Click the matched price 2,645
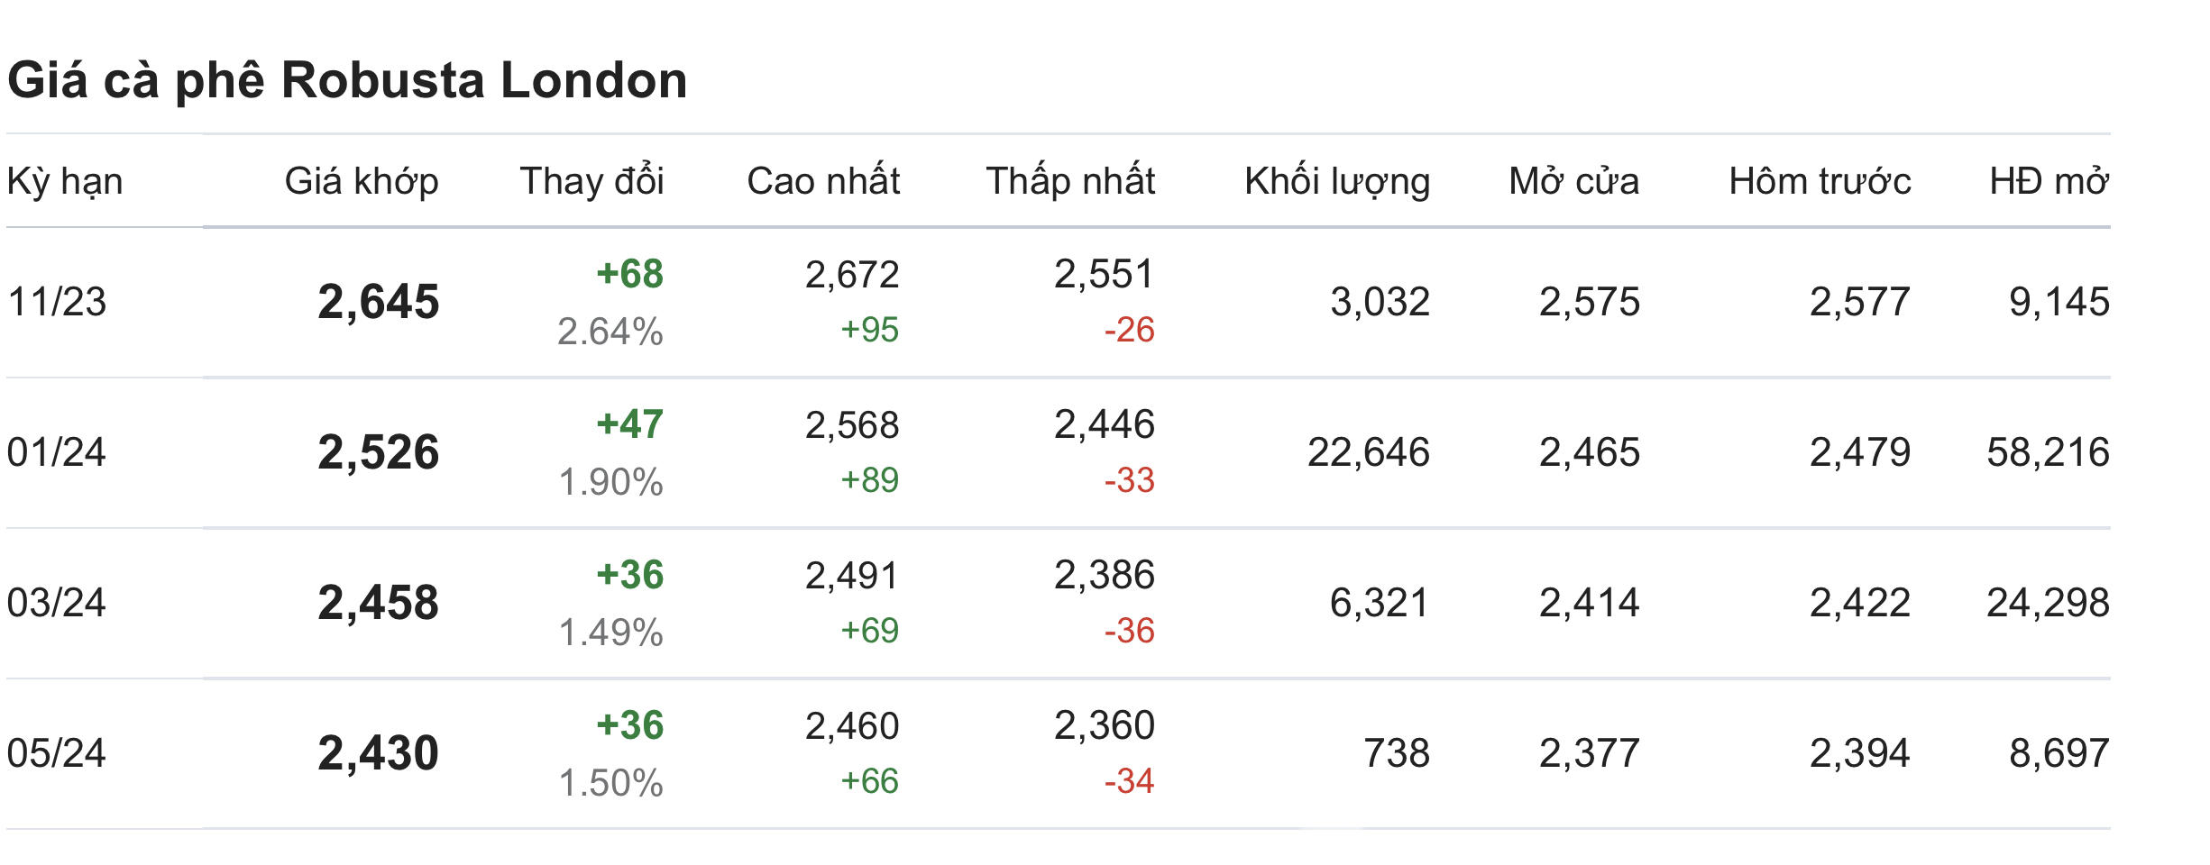 pyautogui.click(x=379, y=302)
